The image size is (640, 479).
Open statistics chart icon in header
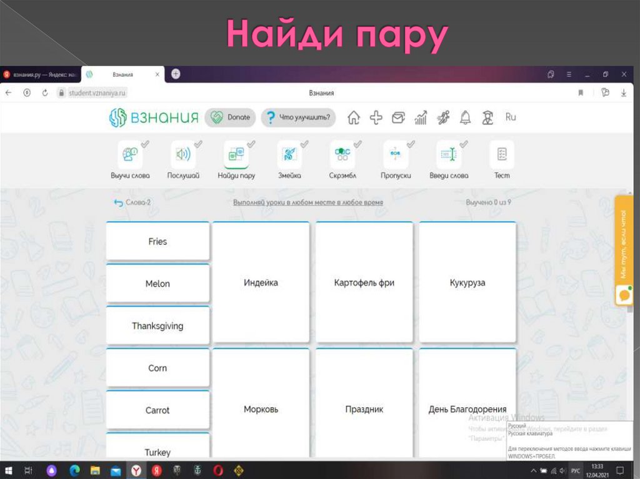pyautogui.click(x=421, y=117)
